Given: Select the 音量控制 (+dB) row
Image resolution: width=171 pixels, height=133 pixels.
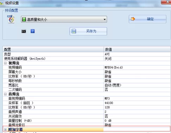Looking at the screenshot, I should pyautogui.click(x=87, y=121).
